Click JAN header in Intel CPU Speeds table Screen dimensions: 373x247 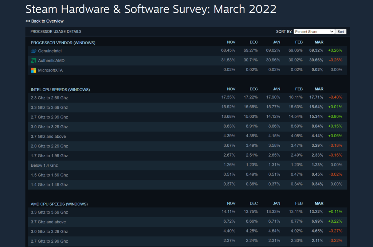pyautogui.click(x=276, y=89)
